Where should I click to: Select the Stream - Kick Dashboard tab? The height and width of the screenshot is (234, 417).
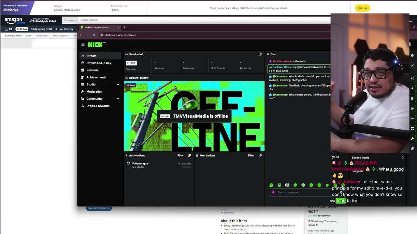pyautogui.click(x=100, y=28)
